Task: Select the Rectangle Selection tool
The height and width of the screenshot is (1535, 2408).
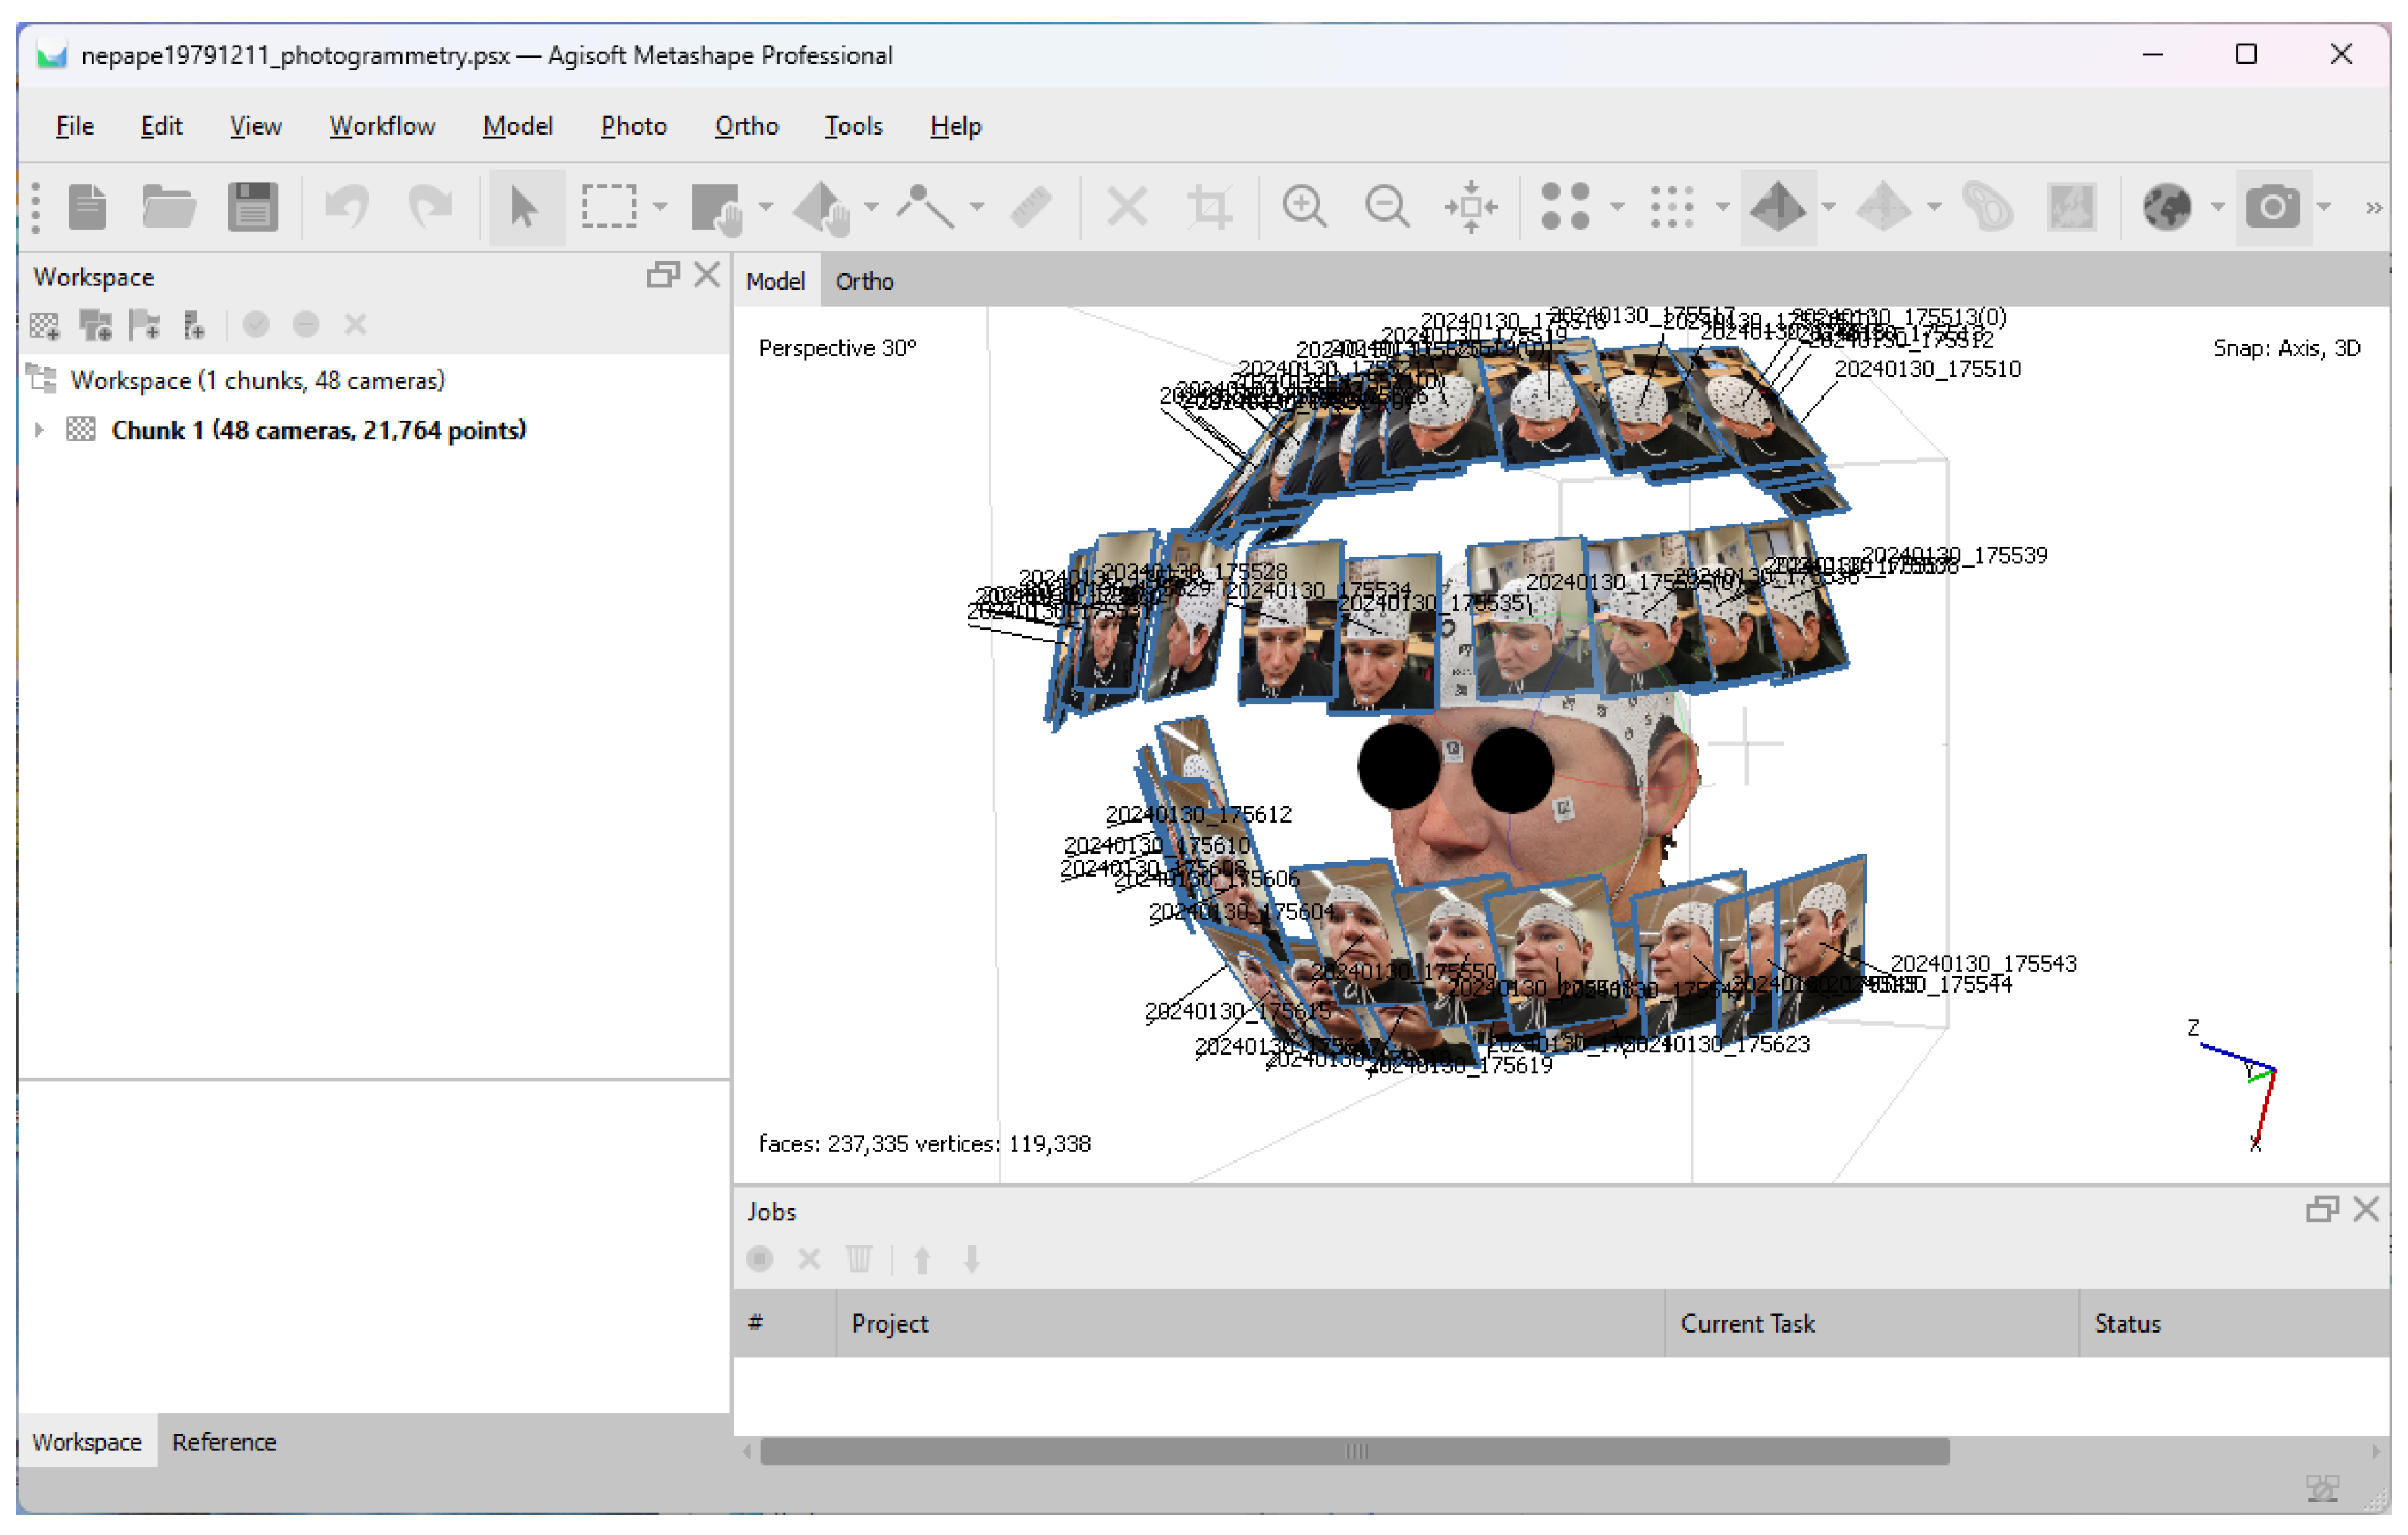Action: coord(608,207)
